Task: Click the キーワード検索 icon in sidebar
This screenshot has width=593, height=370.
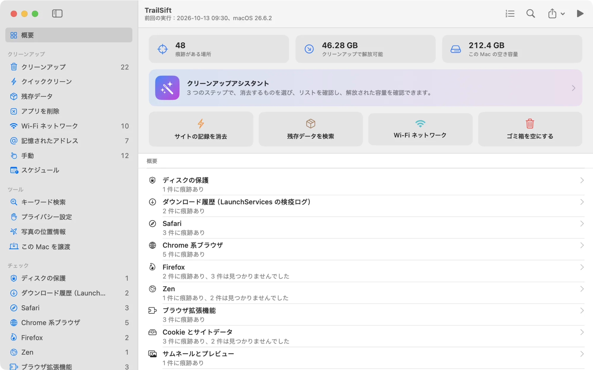Action: coord(14,202)
